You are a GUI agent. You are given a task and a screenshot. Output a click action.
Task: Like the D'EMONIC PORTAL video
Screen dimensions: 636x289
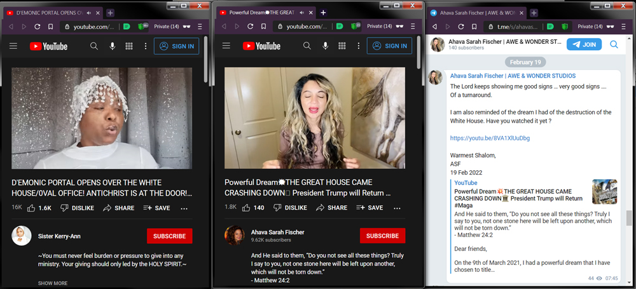click(41, 208)
